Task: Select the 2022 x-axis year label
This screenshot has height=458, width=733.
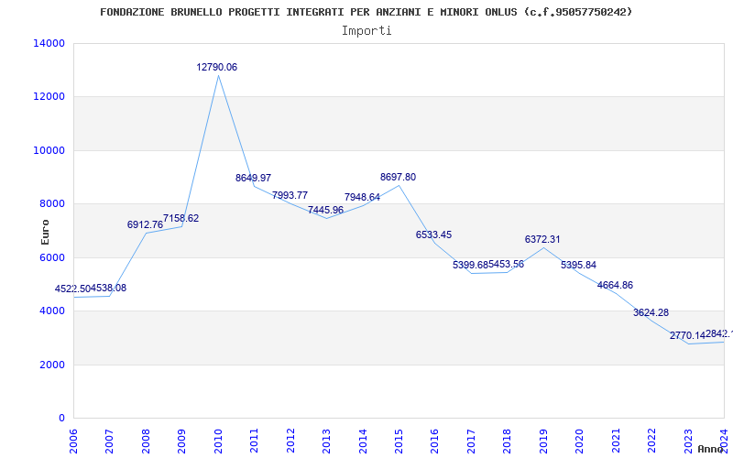Action: pos(651,441)
